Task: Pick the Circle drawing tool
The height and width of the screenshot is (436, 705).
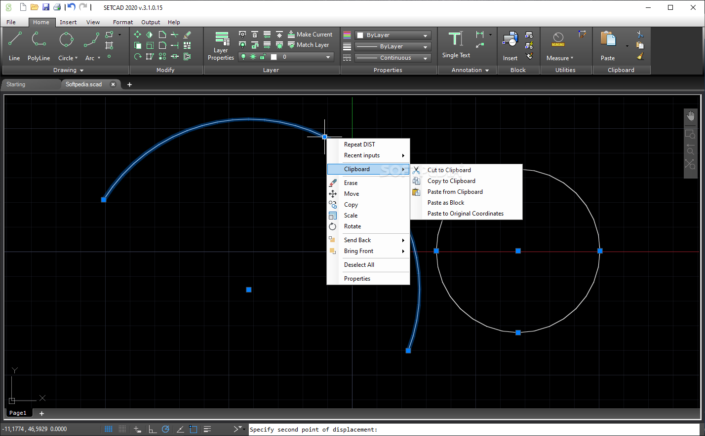Action: [67, 46]
